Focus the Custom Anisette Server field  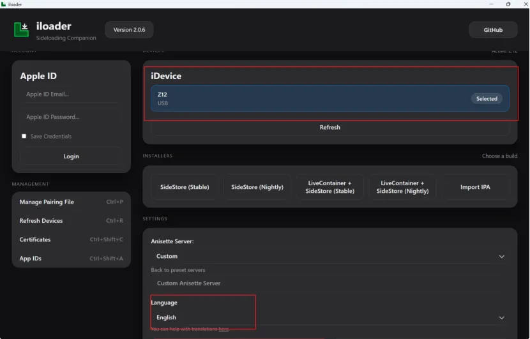pyautogui.click(x=330, y=283)
